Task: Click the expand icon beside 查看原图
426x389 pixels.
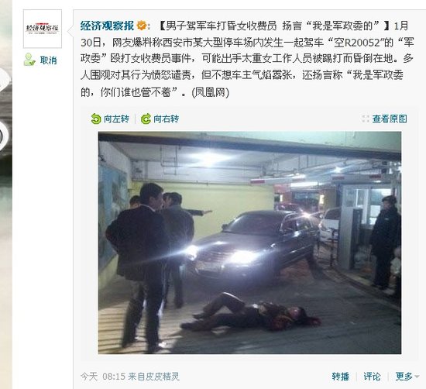Action: pos(366,119)
